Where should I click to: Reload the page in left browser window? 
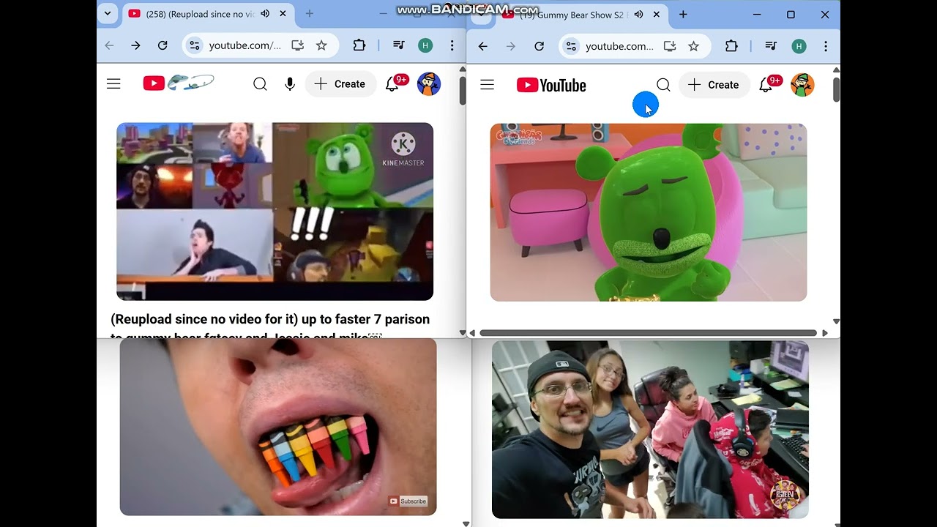(x=163, y=45)
